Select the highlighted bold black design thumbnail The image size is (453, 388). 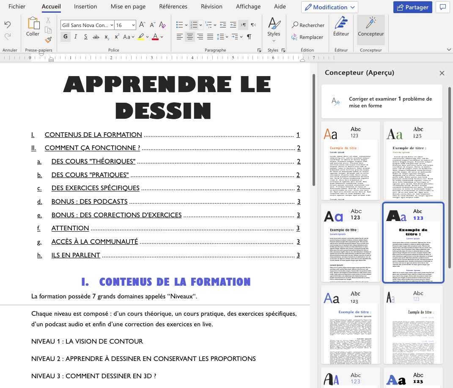(x=413, y=243)
